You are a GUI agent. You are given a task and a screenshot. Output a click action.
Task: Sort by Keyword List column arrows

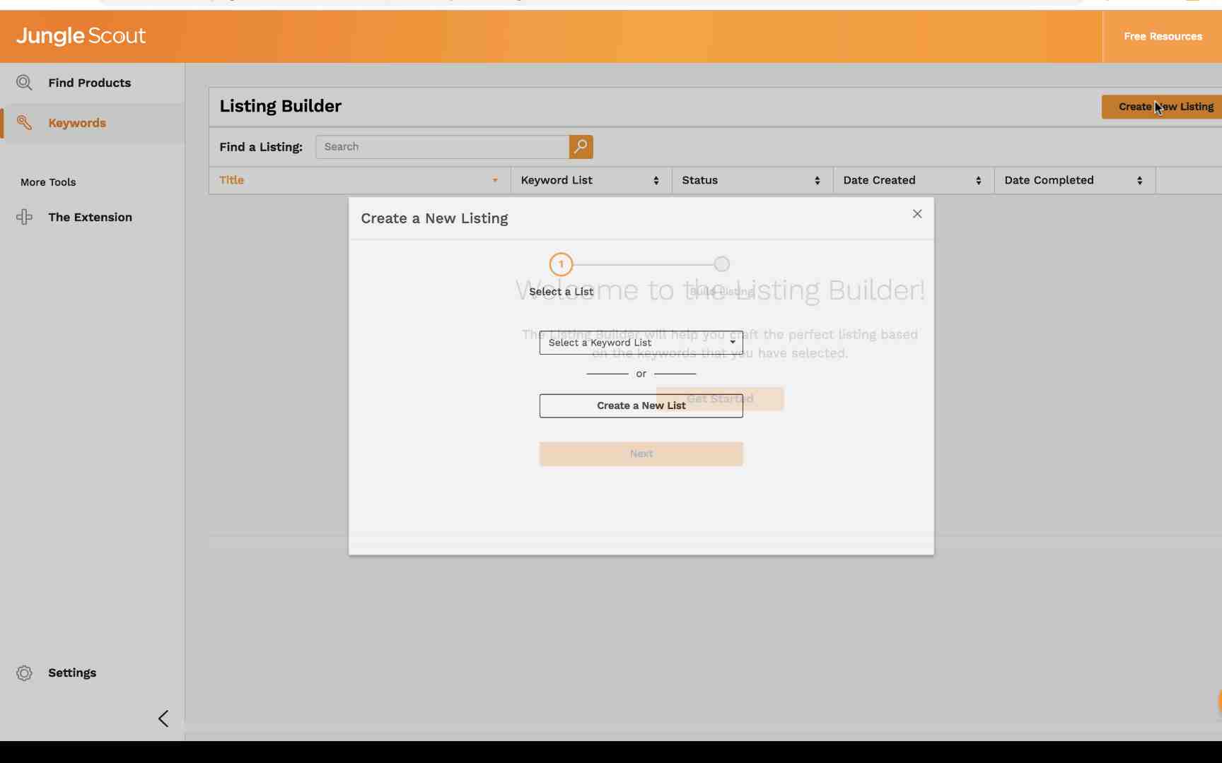656,181
